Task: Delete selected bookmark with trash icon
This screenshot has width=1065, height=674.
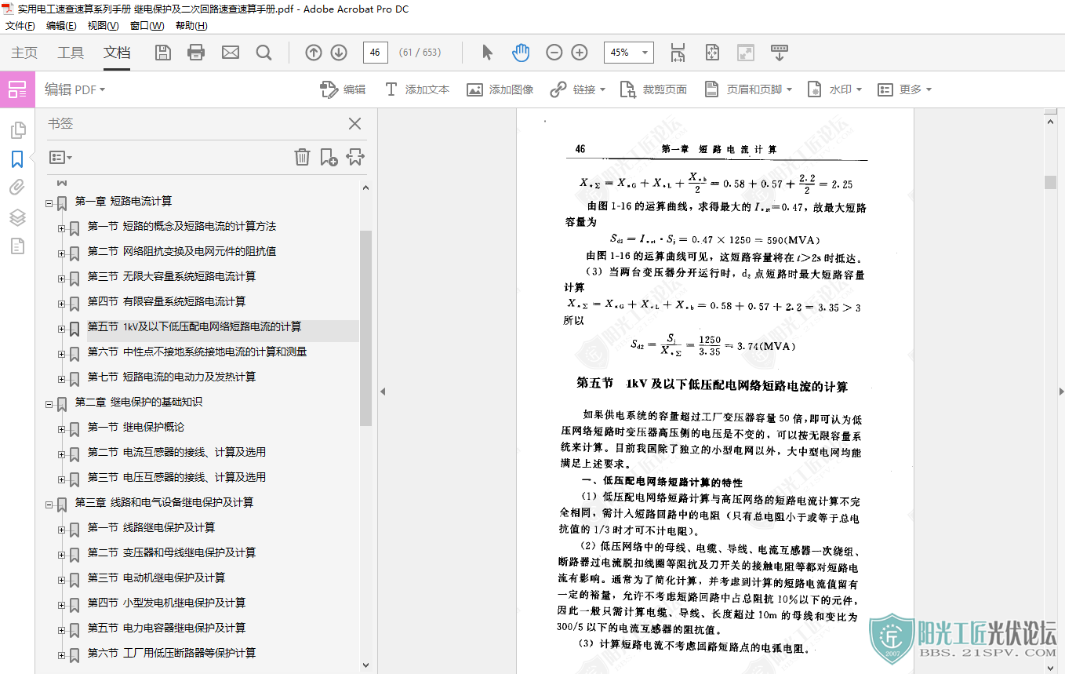Action: point(302,157)
